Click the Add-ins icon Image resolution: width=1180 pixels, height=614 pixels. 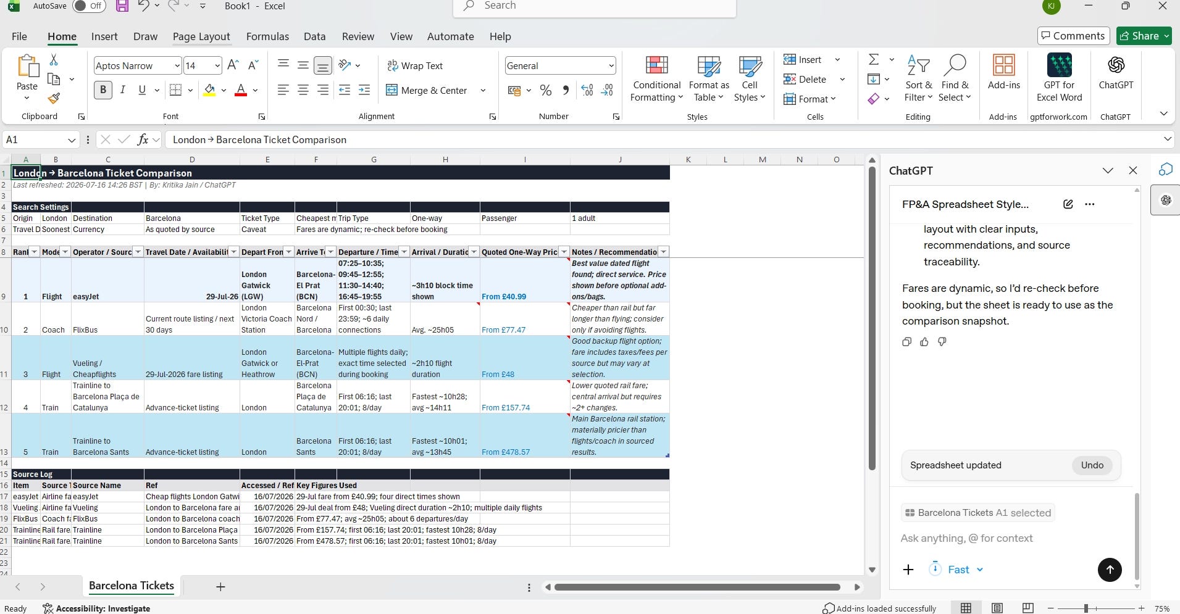[1004, 71]
